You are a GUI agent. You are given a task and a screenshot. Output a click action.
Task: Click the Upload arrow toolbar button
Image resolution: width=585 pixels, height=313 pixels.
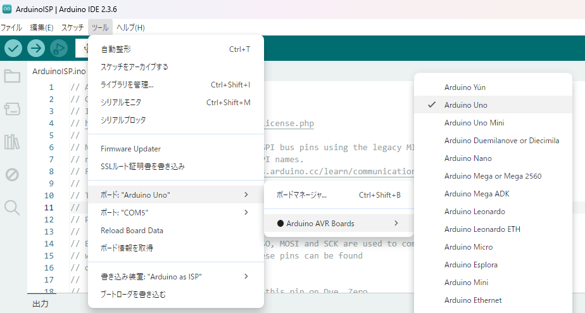click(36, 48)
